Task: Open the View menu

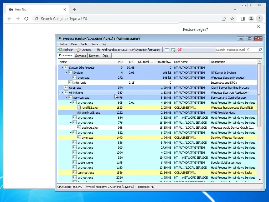Action: tap(74, 44)
